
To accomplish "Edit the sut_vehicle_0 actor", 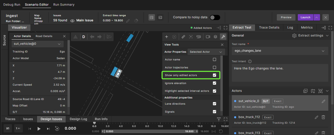I will coord(323,101).
